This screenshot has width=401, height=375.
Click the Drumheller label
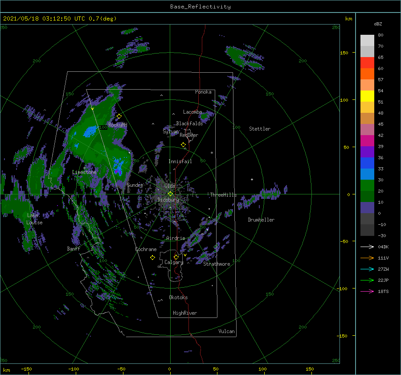pyautogui.click(x=261, y=220)
